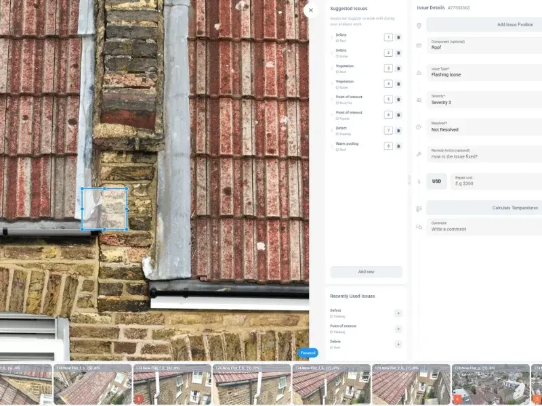
Task: Add recently used Defect Flashing issue
Action: (398, 313)
